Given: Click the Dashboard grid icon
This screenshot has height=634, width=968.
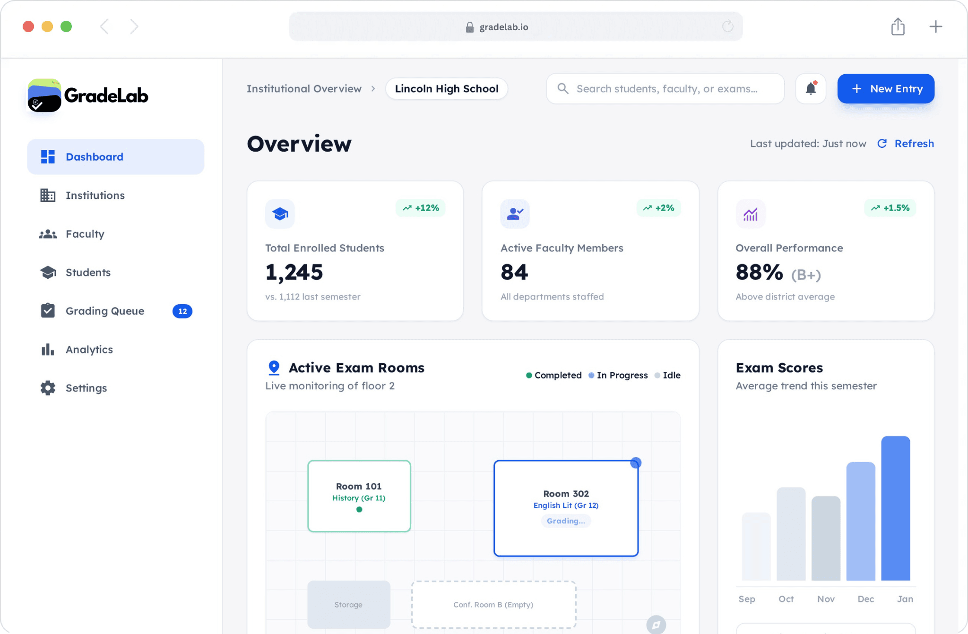Looking at the screenshot, I should click(x=48, y=157).
